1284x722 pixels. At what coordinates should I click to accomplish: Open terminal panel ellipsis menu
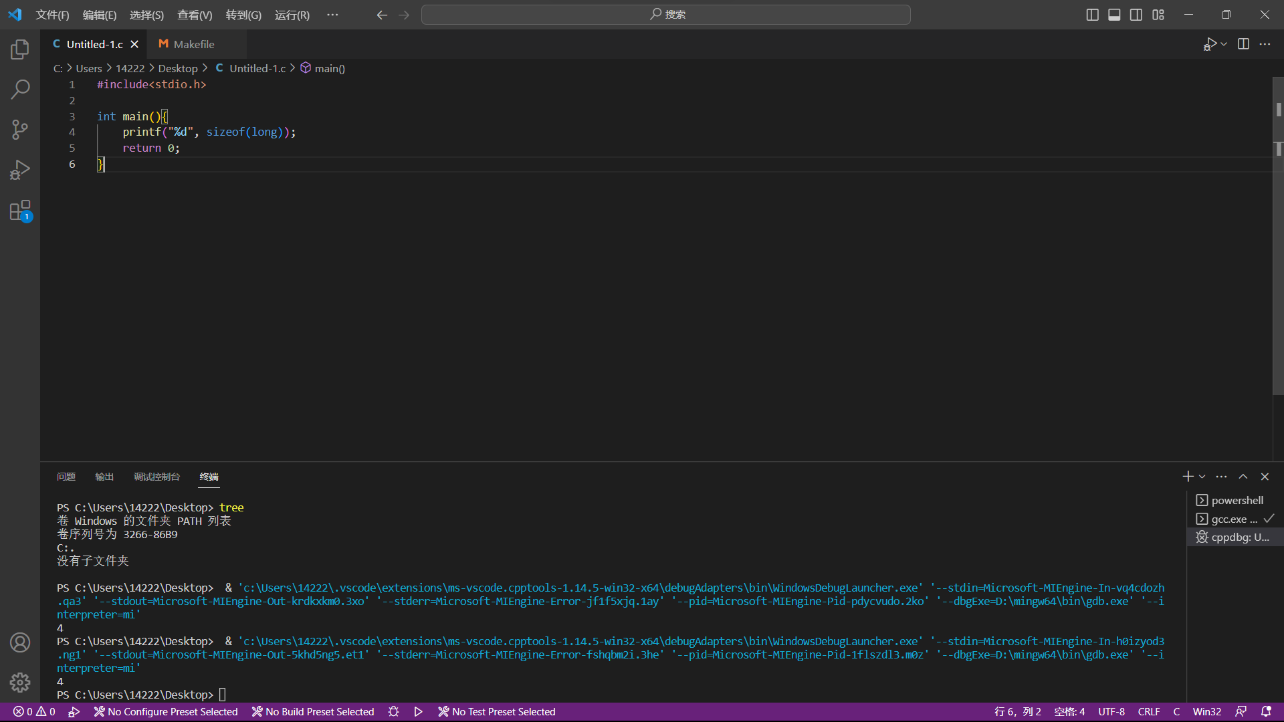coord(1221,477)
